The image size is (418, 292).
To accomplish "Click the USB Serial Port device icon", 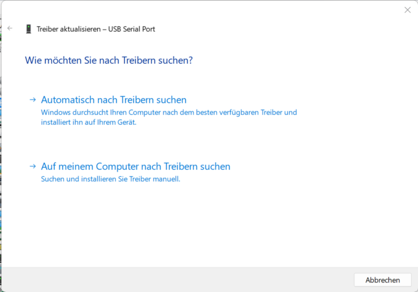I will pos(28,29).
